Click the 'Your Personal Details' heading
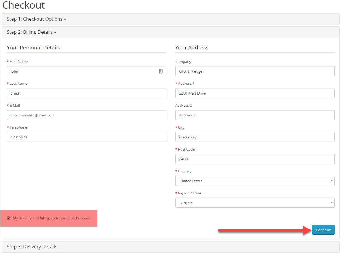Viewport: 341px width, 254px height. coord(33,48)
